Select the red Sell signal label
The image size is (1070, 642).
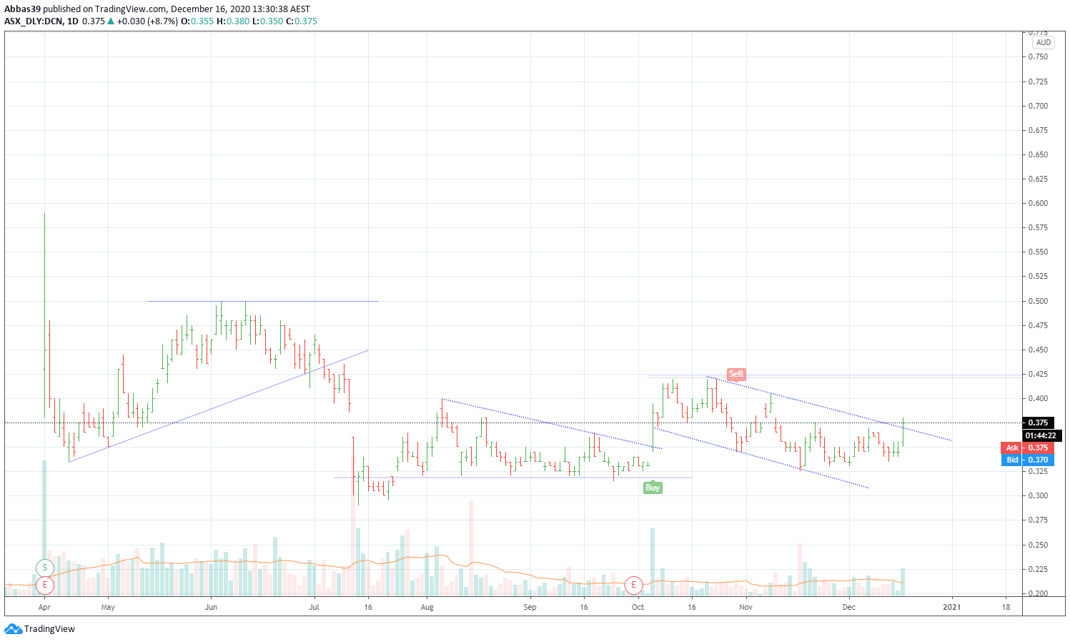(736, 374)
